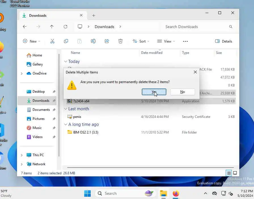Open the New item dropdown
Screen dimensions: 254x199
click(31, 41)
